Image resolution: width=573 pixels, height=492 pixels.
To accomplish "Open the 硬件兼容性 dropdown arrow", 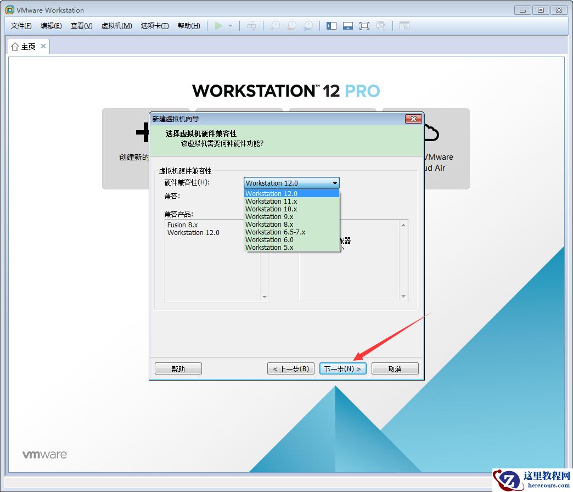I will coord(335,183).
